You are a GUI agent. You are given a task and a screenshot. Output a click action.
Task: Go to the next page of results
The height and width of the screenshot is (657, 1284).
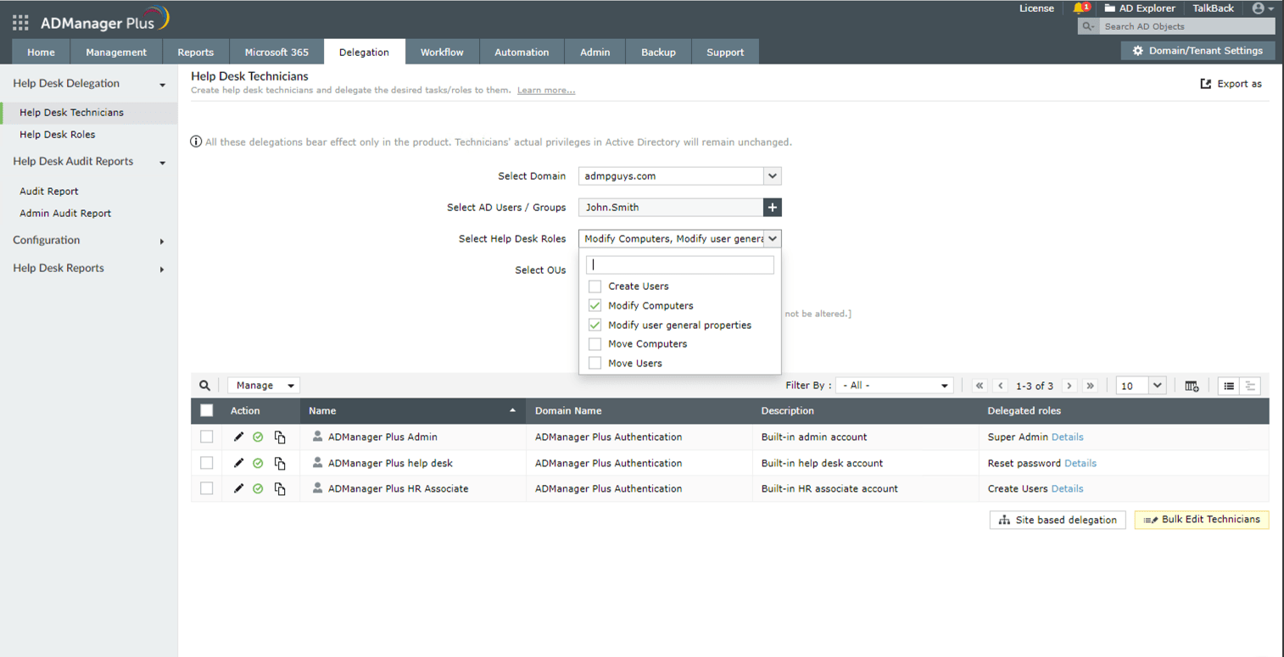[1069, 386]
